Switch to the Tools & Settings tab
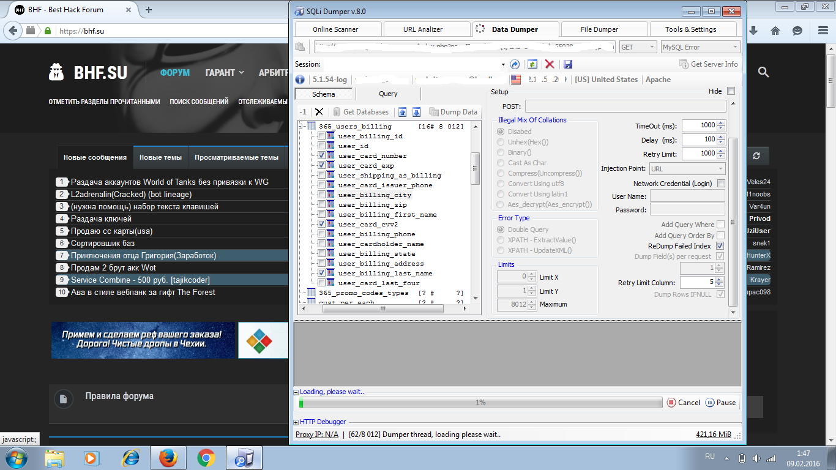This screenshot has width=836, height=470. [x=690, y=29]
